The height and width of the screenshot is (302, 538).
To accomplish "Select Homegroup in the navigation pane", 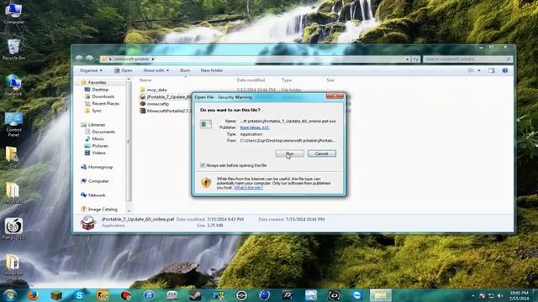I will 100,167.
